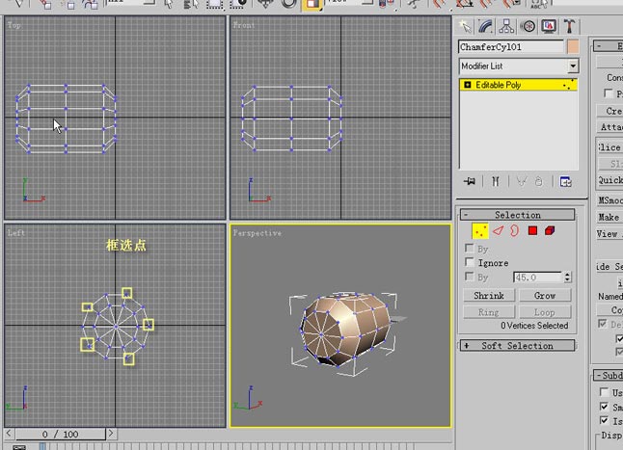Select Border sub-object level icon
623x450 pixels.
515,230
